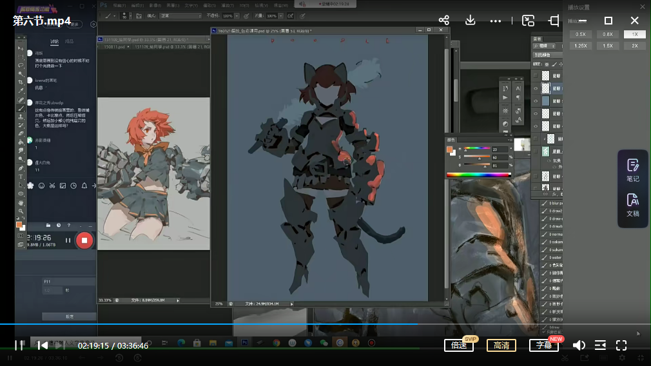Select the Rectangular Marquee tool
This screenshot has height=366, width=651.
(21, 57)
